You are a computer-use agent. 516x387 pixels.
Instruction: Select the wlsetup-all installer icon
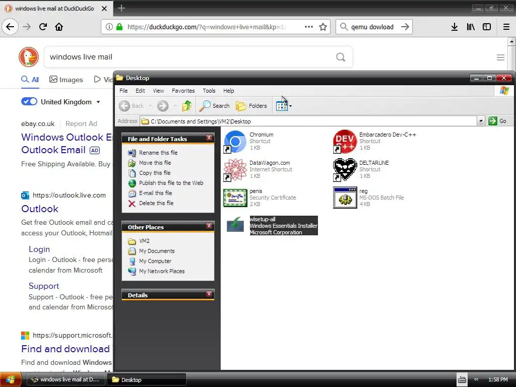point(235,224)
